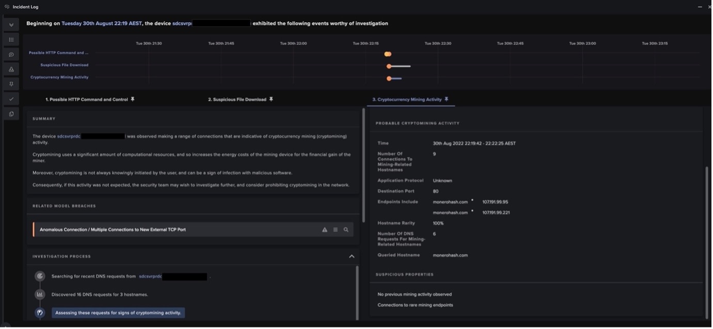Click the Tue 30th 22:15 timeline label
Screen dimensions: 713x329
[x=366, y=43]
